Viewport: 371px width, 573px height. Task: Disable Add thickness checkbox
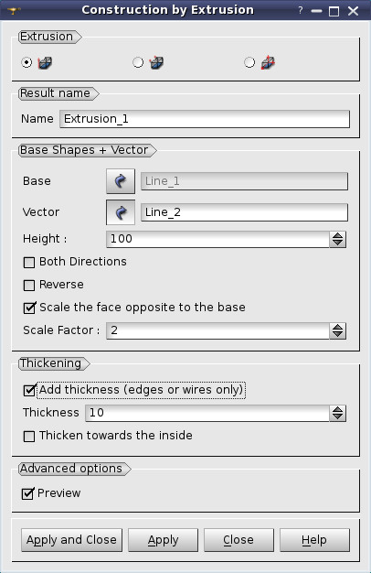click(x=29, y=390)
